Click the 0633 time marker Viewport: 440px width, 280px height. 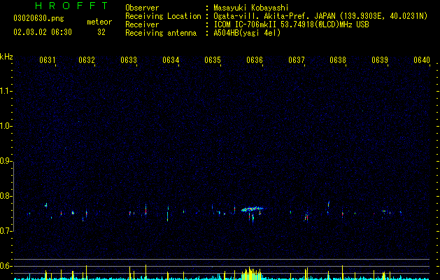(x=129, y=60)
